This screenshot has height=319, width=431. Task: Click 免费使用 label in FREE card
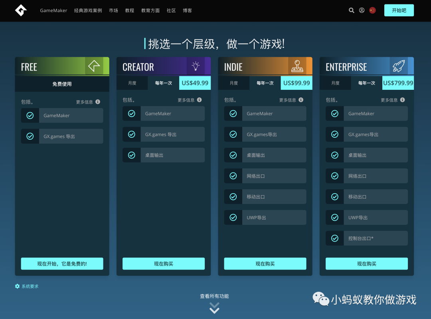tap(62, 84)
